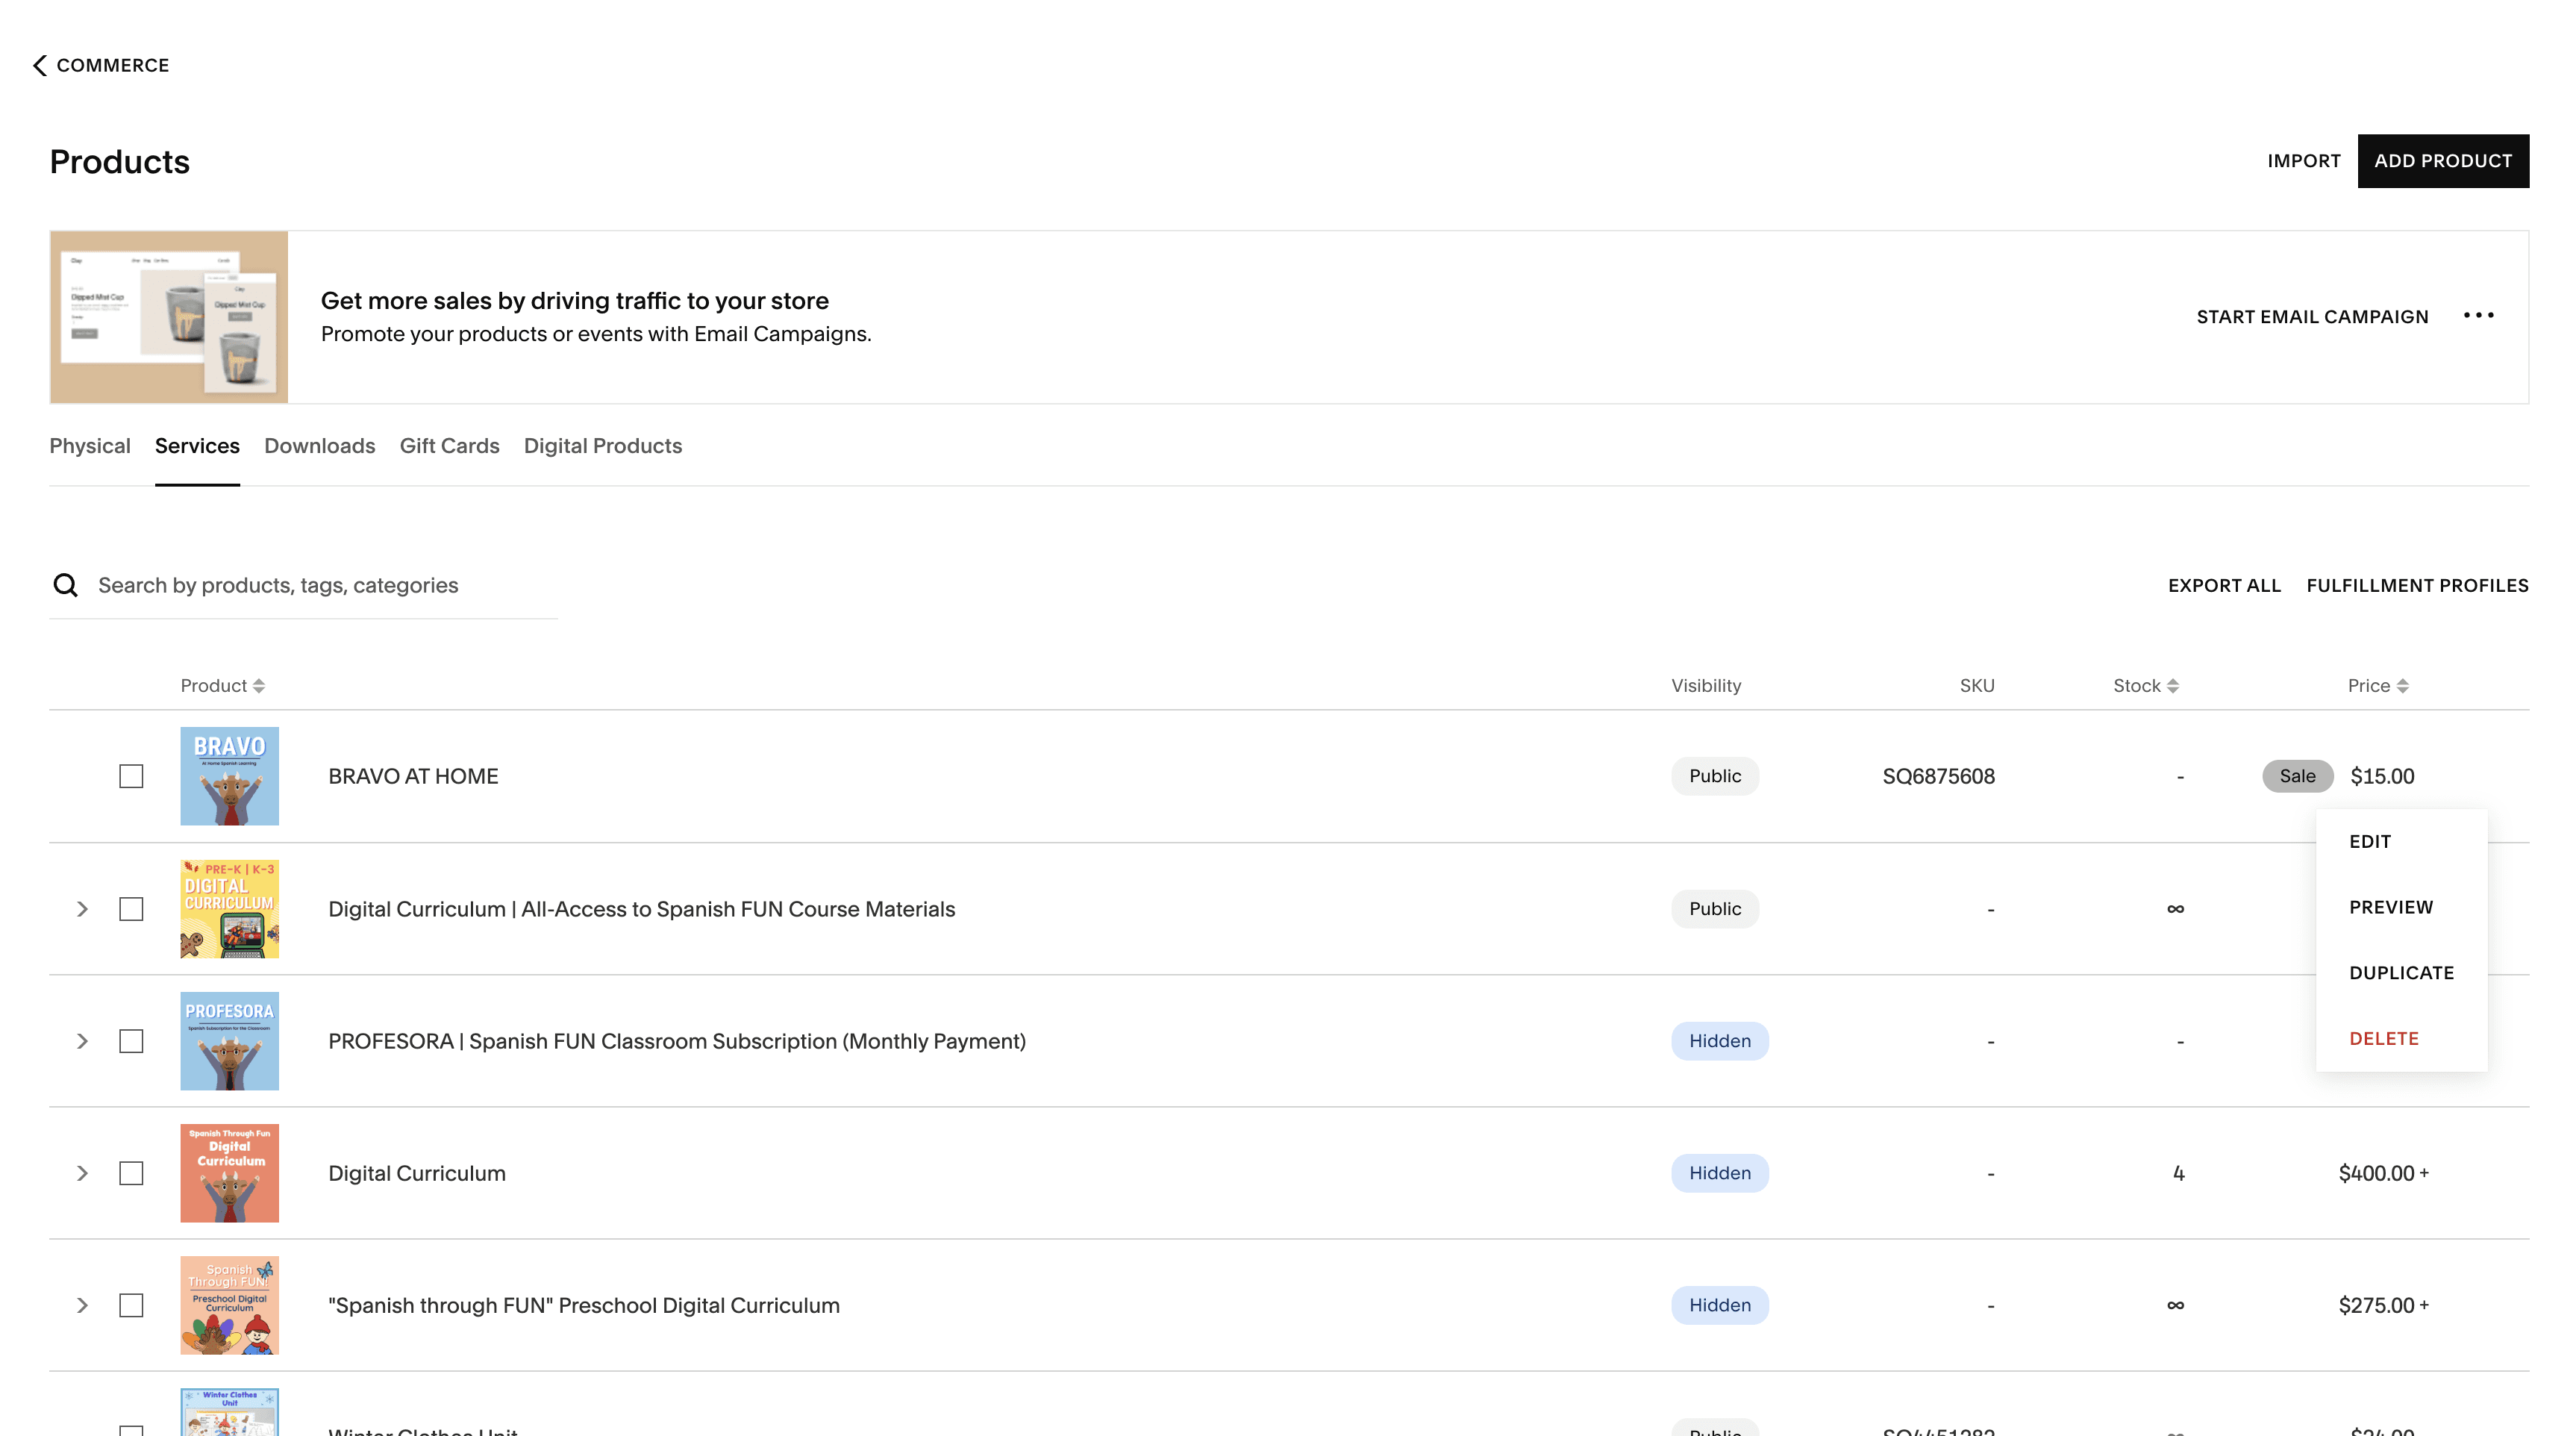Select the BRAVO AT HOME checkbox
The image size is (2576, 1436).
(x=131, y=776)
